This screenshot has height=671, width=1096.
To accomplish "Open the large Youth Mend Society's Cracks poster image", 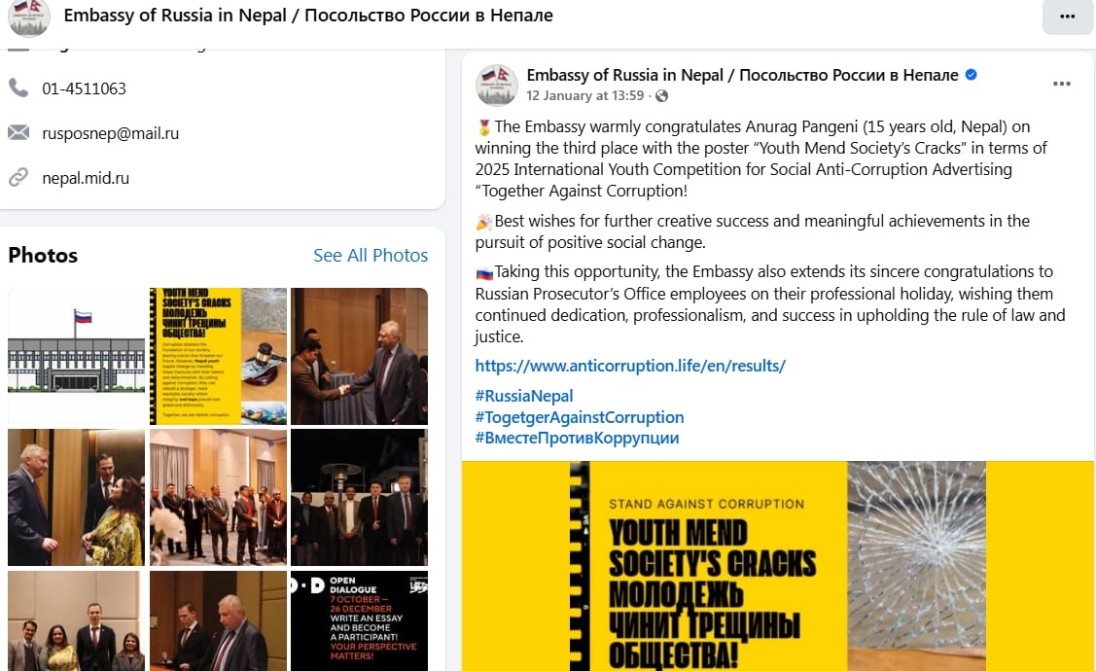I will 778,566.
